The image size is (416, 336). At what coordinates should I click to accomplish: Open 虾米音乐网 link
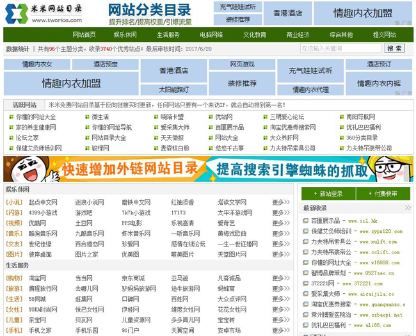coord(136,234)
